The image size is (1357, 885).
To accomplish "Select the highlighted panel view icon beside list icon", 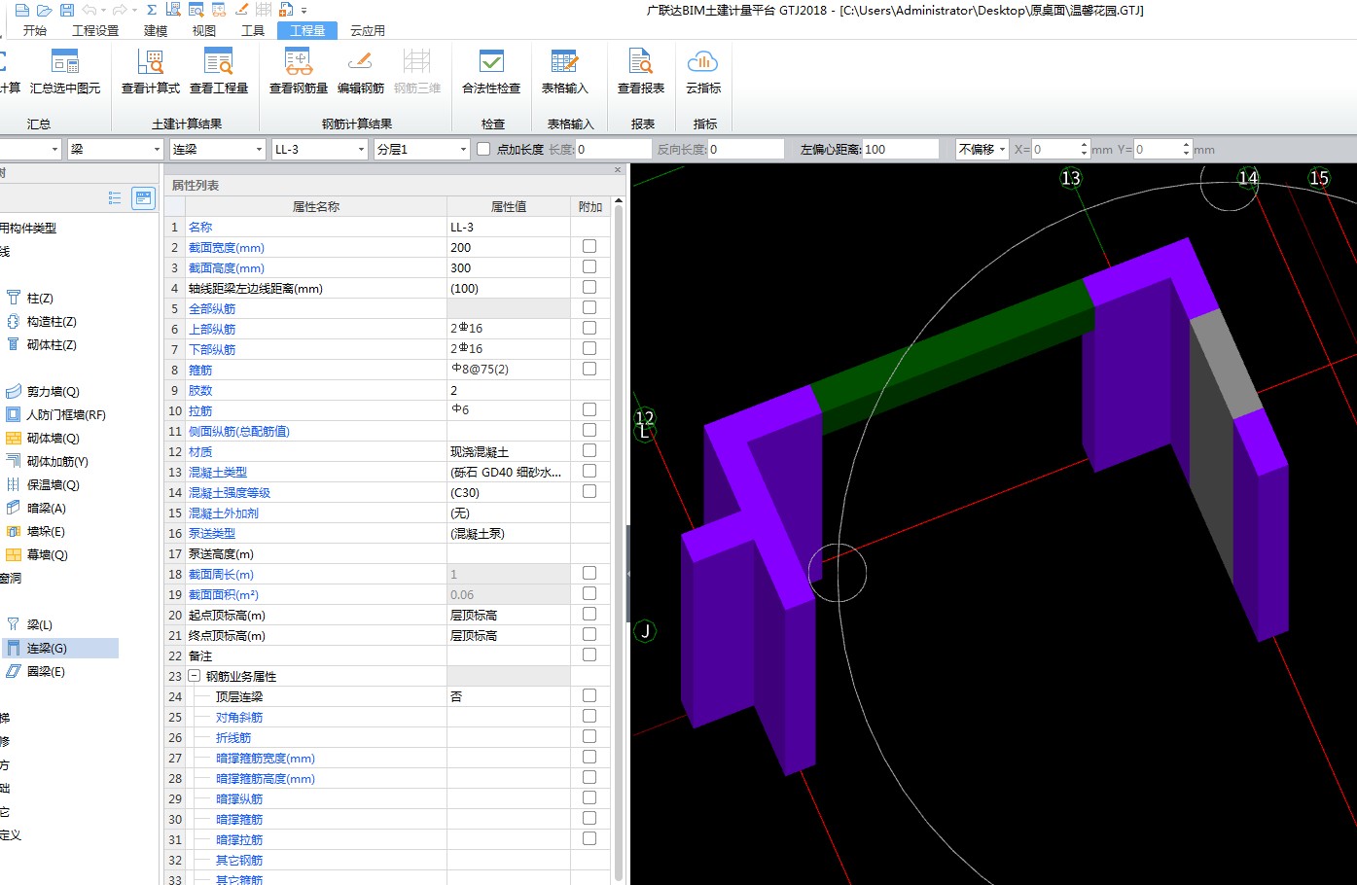I will pos(143,198).
